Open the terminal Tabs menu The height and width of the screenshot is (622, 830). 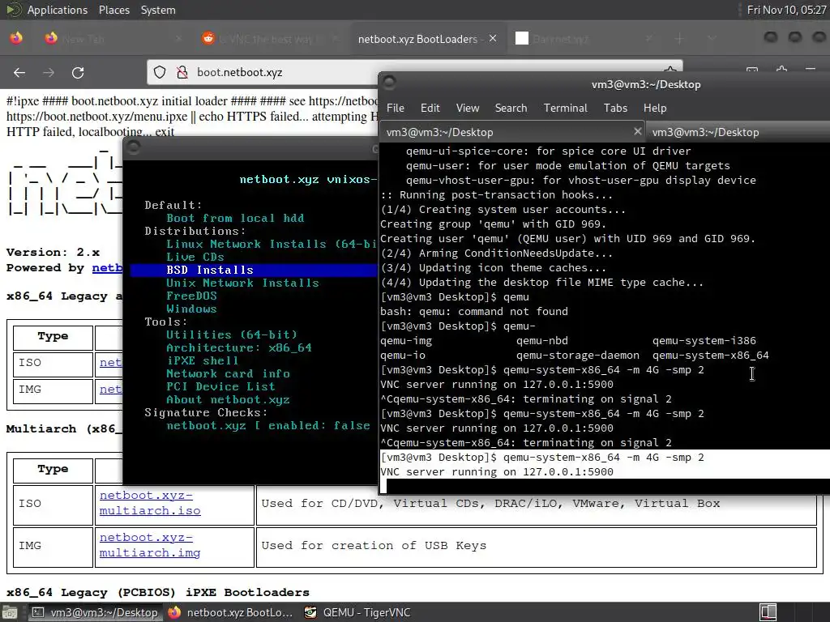615,108
